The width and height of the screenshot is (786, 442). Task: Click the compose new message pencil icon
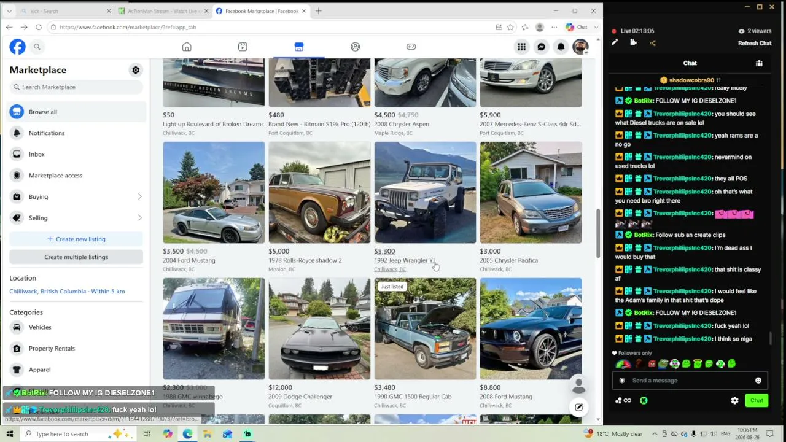578,407
